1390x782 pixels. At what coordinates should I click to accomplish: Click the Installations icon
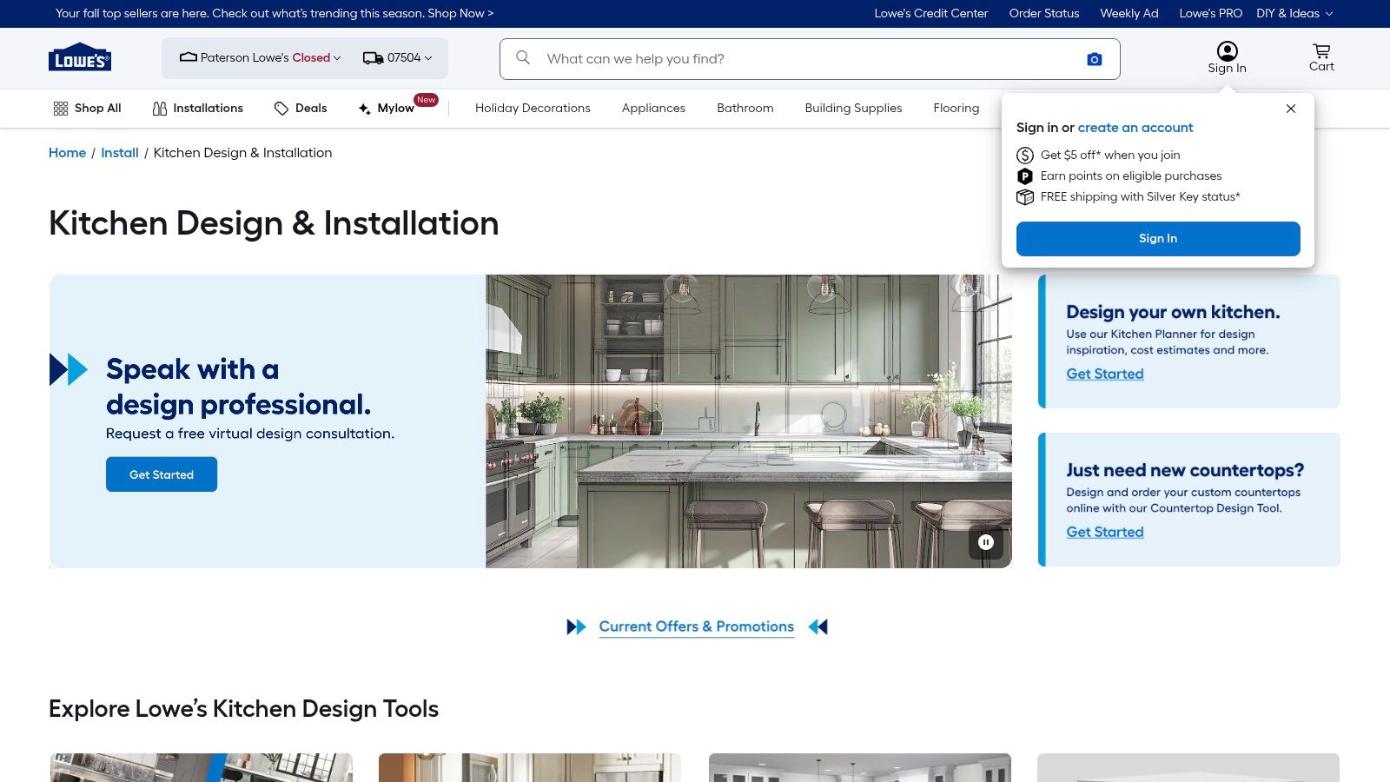(x=160, y=108)
